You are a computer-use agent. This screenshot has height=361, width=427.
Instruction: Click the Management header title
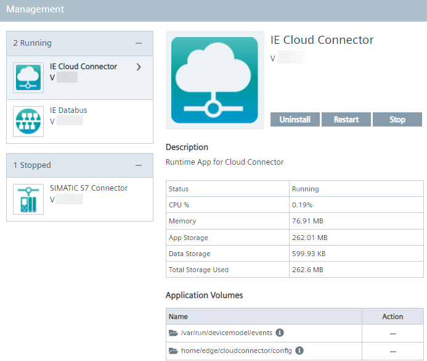[x=35, y=10]
